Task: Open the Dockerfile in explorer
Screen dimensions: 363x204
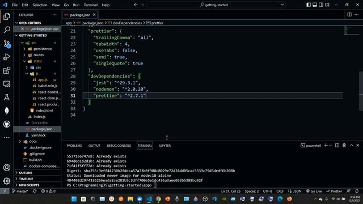Action: 39,123
